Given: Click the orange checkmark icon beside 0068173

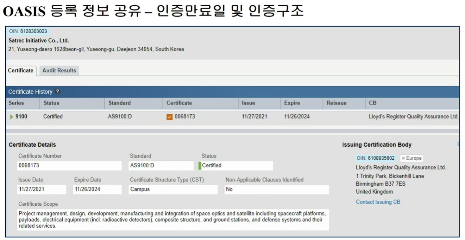Looking at the screenshot, I should pyautogui.click(x=169, y=117).
